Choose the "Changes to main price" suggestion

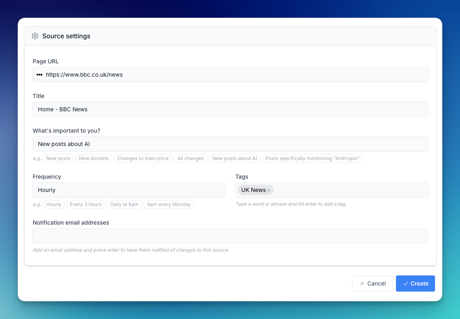pyautogui.click(x=143, y=158)
